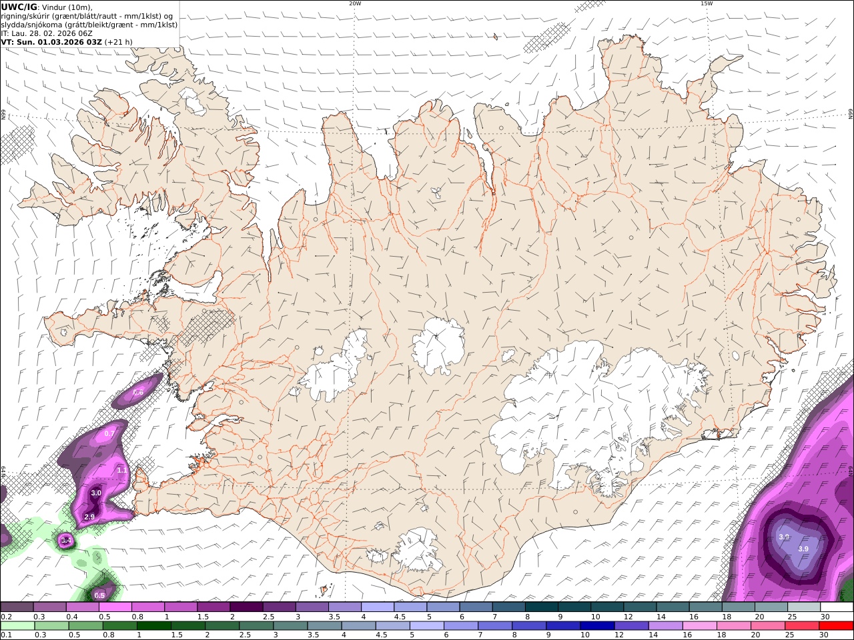
Task: Click the 'slydda/snjókoma' legend description line
Action: pos(89,25)
